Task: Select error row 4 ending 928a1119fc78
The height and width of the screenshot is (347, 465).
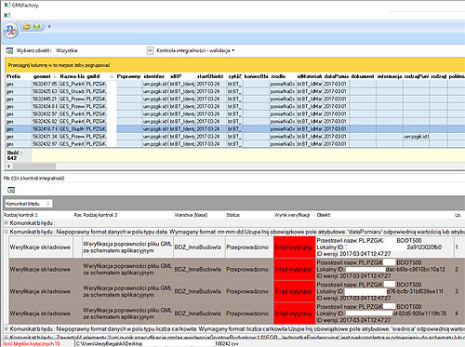Action: [236, 314]
